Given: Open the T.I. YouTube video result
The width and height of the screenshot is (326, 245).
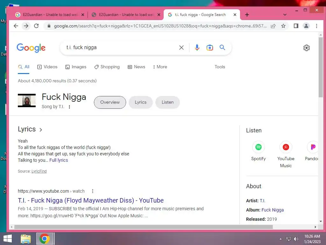Looking at the screenshot, I should coord(91,200).
